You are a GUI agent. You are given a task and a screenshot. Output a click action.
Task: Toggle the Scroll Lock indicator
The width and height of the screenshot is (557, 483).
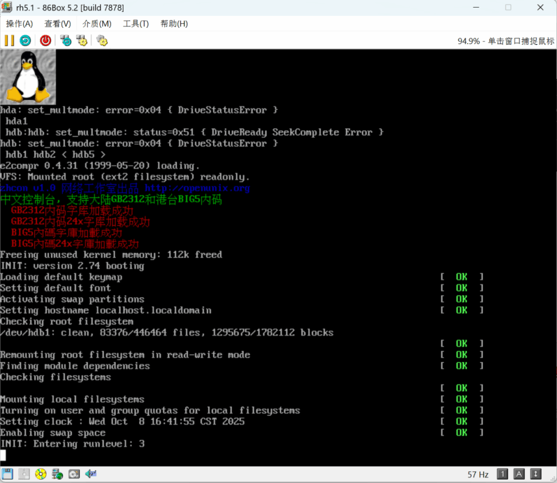click(536, 474)
